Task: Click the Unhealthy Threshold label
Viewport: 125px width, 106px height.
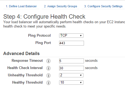Action: (25, 75)
